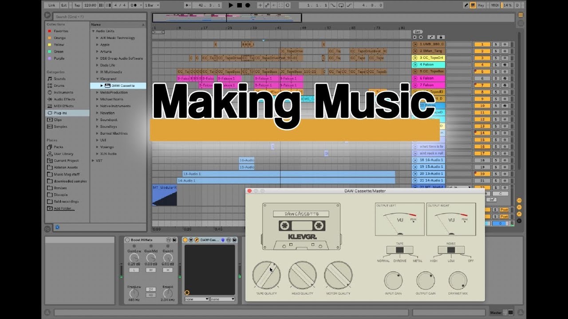Open the Audio Effects category
The width and height of the screenshot is (568, 319).
click(x=64, y=99)
